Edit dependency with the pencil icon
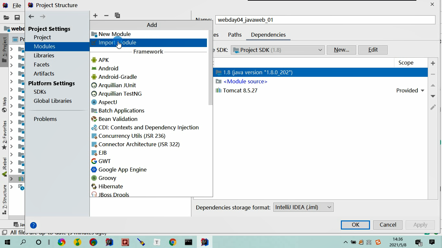The height and width of the screenshot is (248, 442). pyautogui.click(x=433, y=107)
